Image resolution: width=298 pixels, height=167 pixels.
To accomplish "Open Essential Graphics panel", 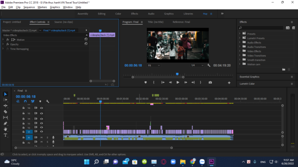I will pos(249,77).
